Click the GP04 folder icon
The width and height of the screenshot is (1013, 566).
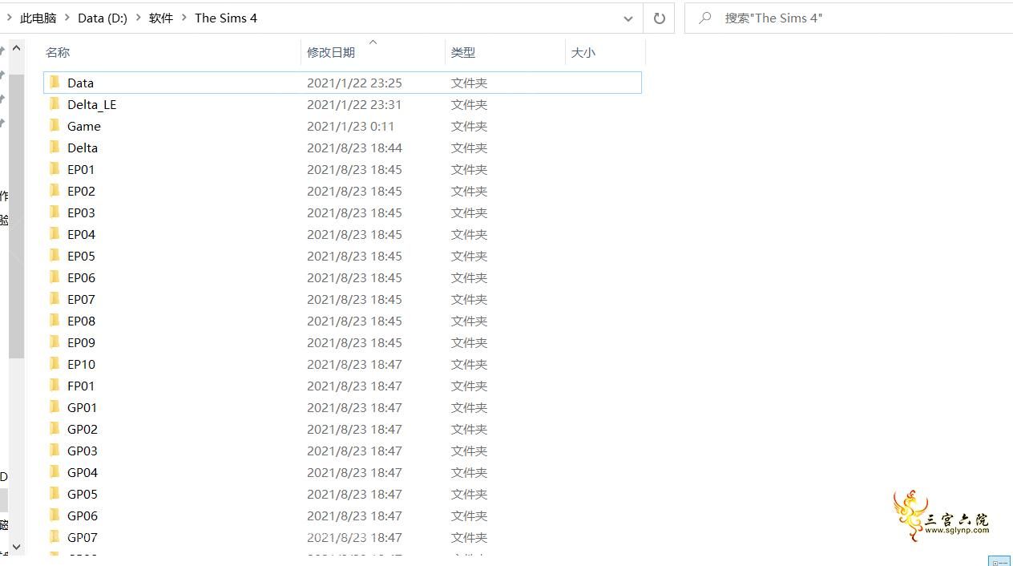click(x=54, y=472)
